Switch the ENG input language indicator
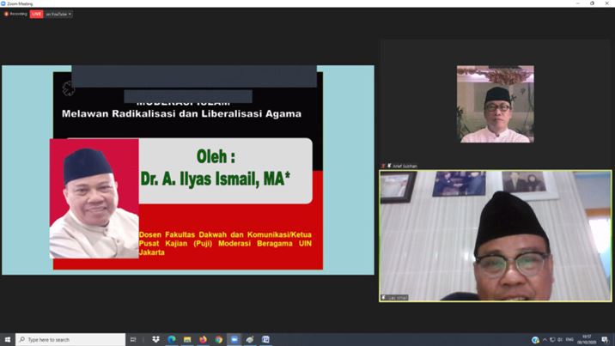615x346 pixels. click(569, 340)
